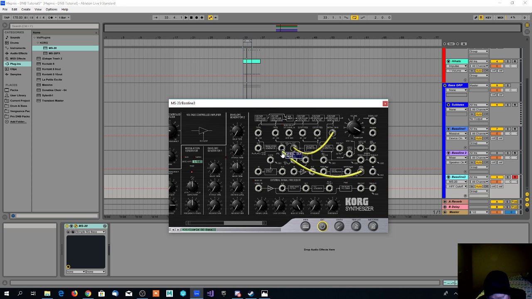532x299 pixels.
Task: Select Instruments category in browser
Action: (x=17, y=48)
